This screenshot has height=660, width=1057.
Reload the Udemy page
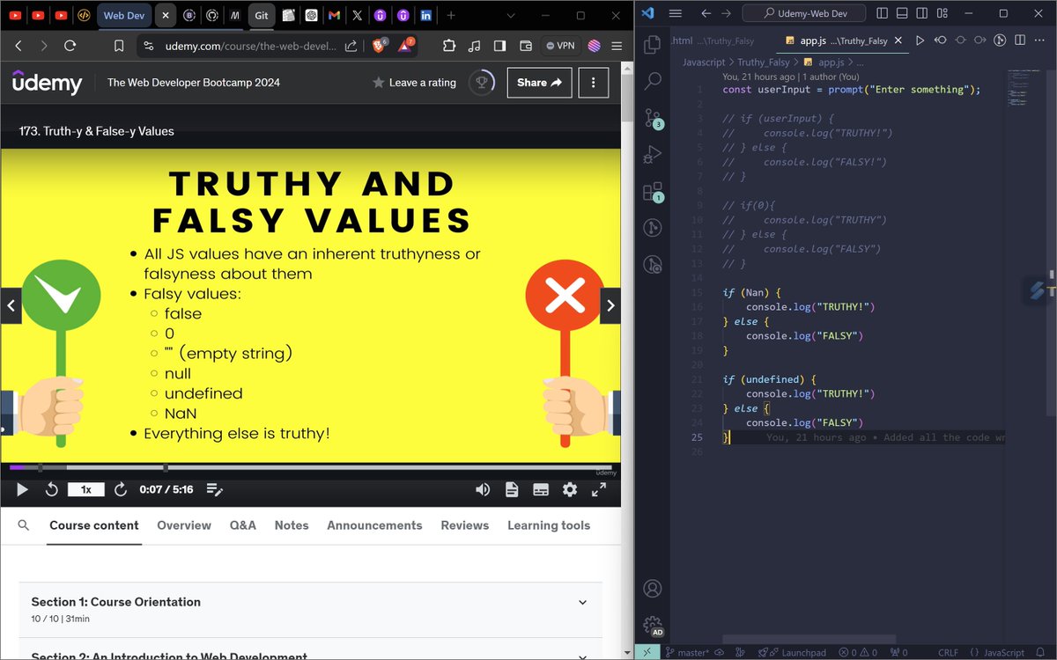[x=70, y=46]
